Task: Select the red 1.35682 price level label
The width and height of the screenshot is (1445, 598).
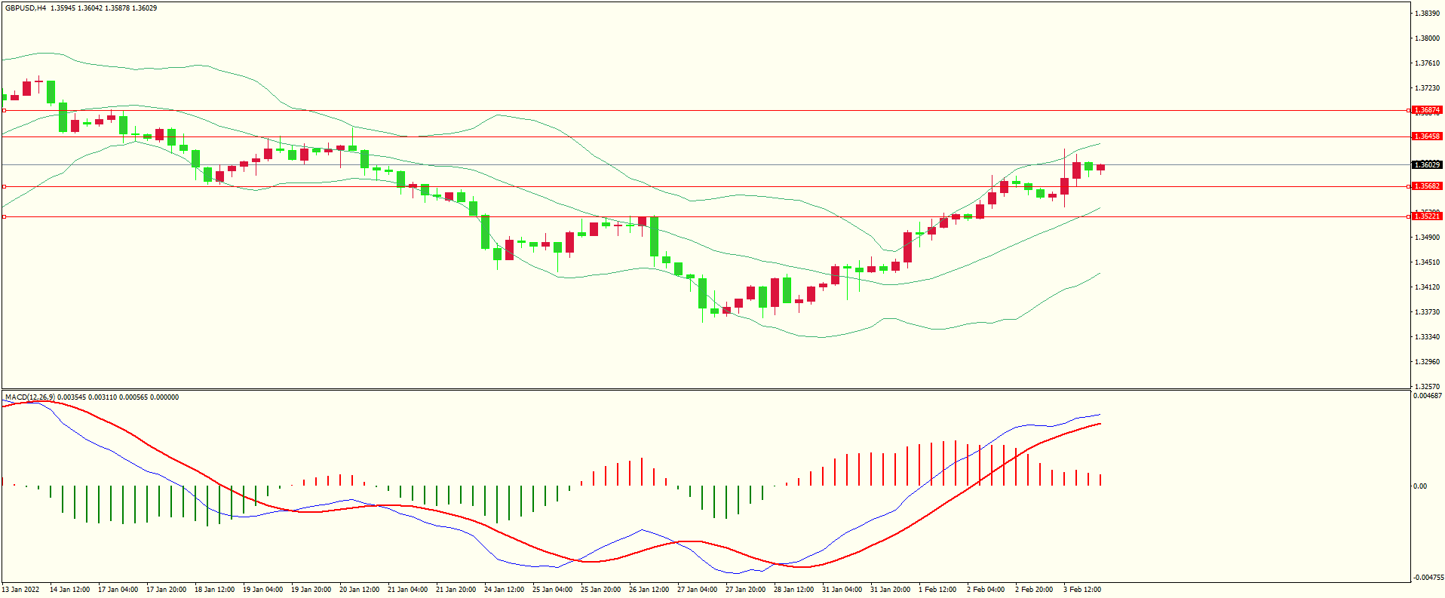Action: tap(1426, 186)
